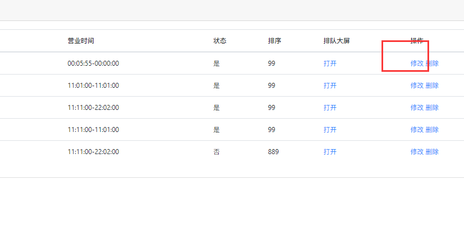Select 修改 for the 11:01:00-11:01:00 row

(417, 86)
